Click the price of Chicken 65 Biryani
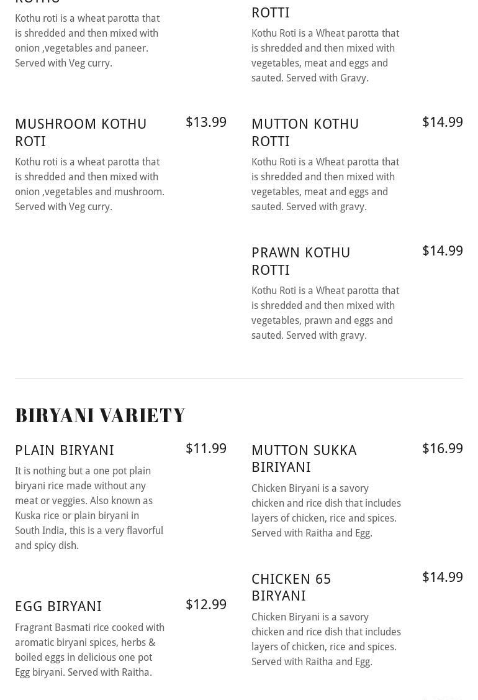The width and height of the screenshot is (478, 700). [x=442, y=577]
